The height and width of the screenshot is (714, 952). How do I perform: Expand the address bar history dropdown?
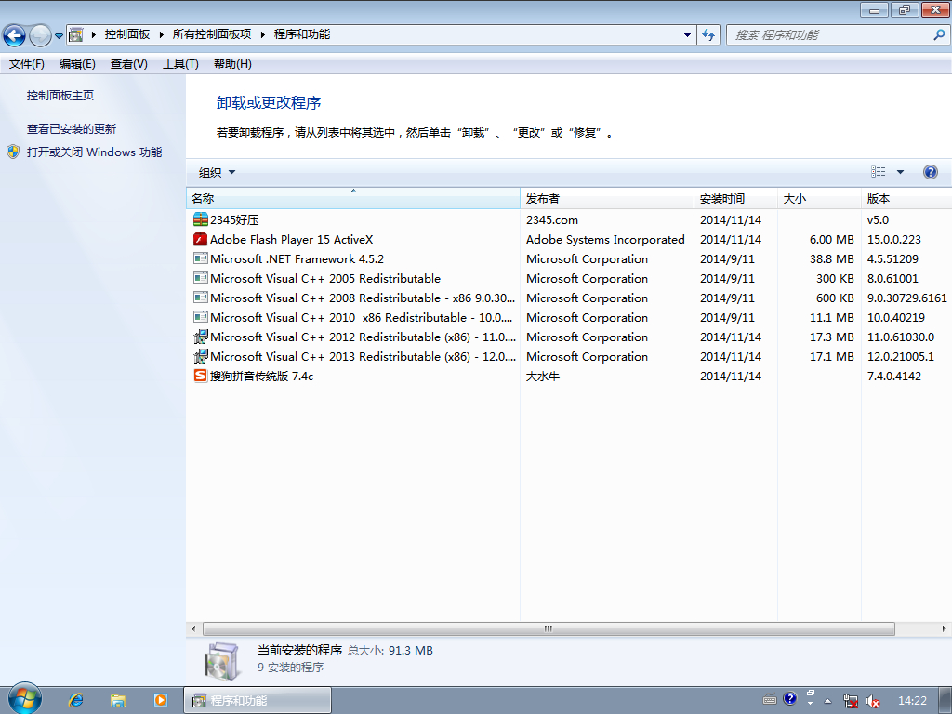pyautogui.click(x=687, y=35)
